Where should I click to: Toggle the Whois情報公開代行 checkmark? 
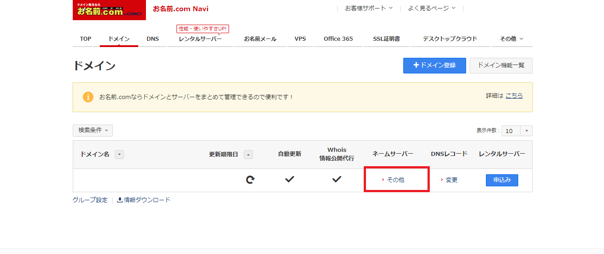click(x=337, y=179)
